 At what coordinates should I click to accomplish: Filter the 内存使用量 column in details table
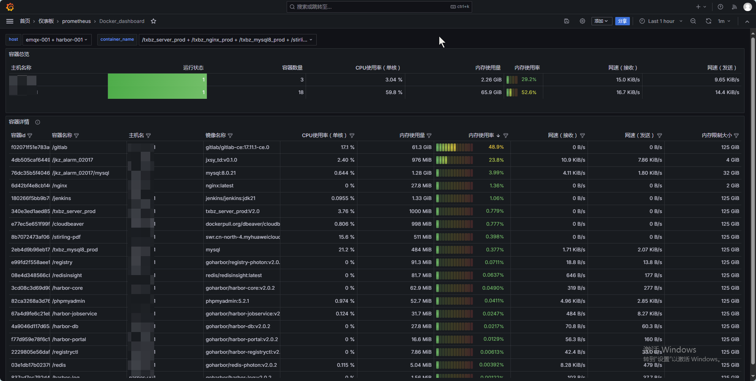429,136
